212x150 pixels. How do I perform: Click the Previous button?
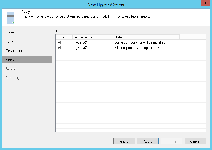[124, 141]
